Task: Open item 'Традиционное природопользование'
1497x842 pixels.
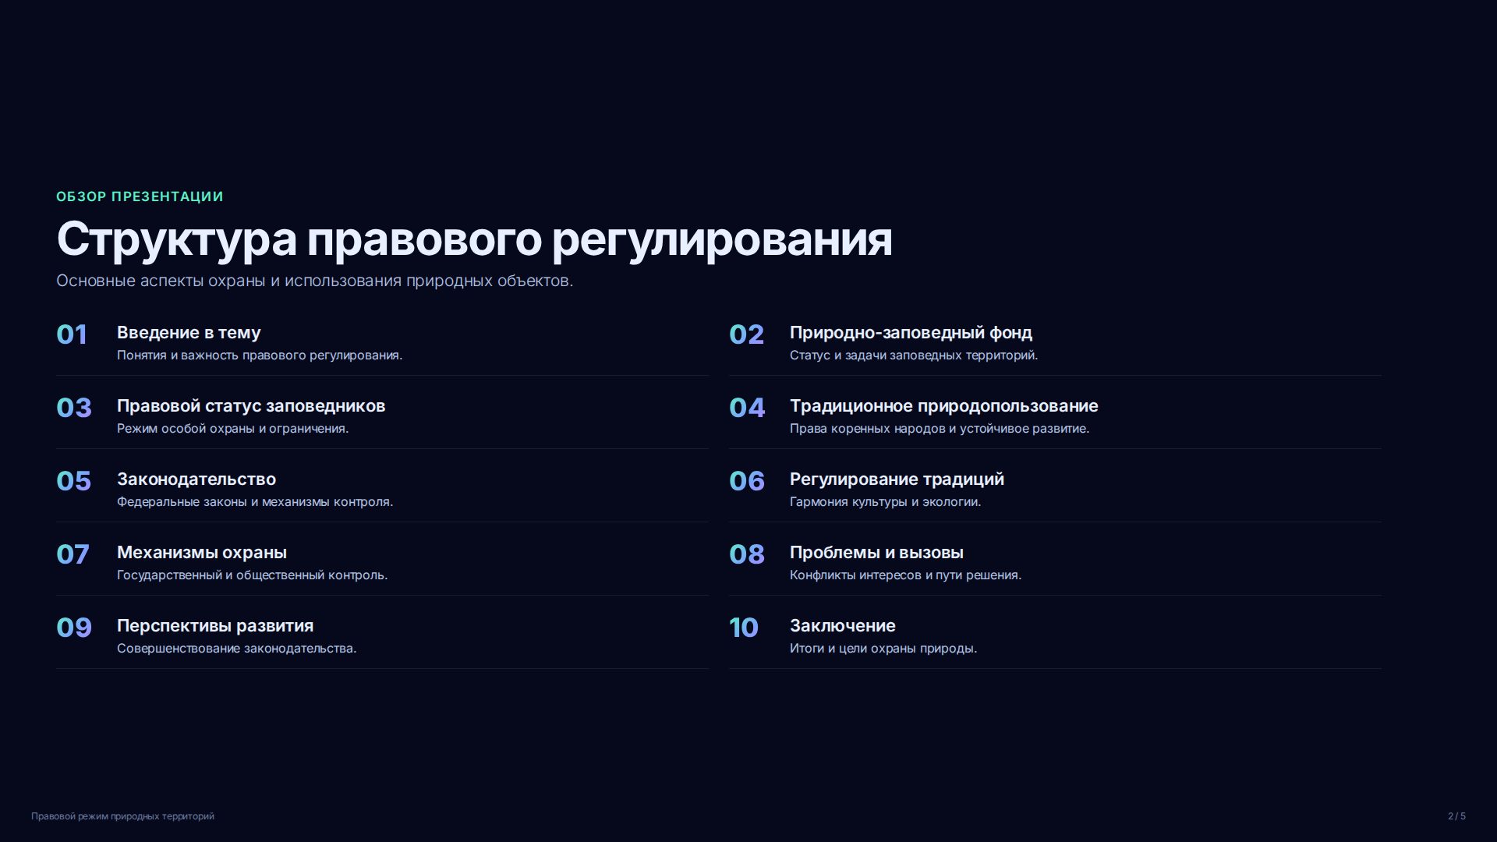Action: [943, 406]
